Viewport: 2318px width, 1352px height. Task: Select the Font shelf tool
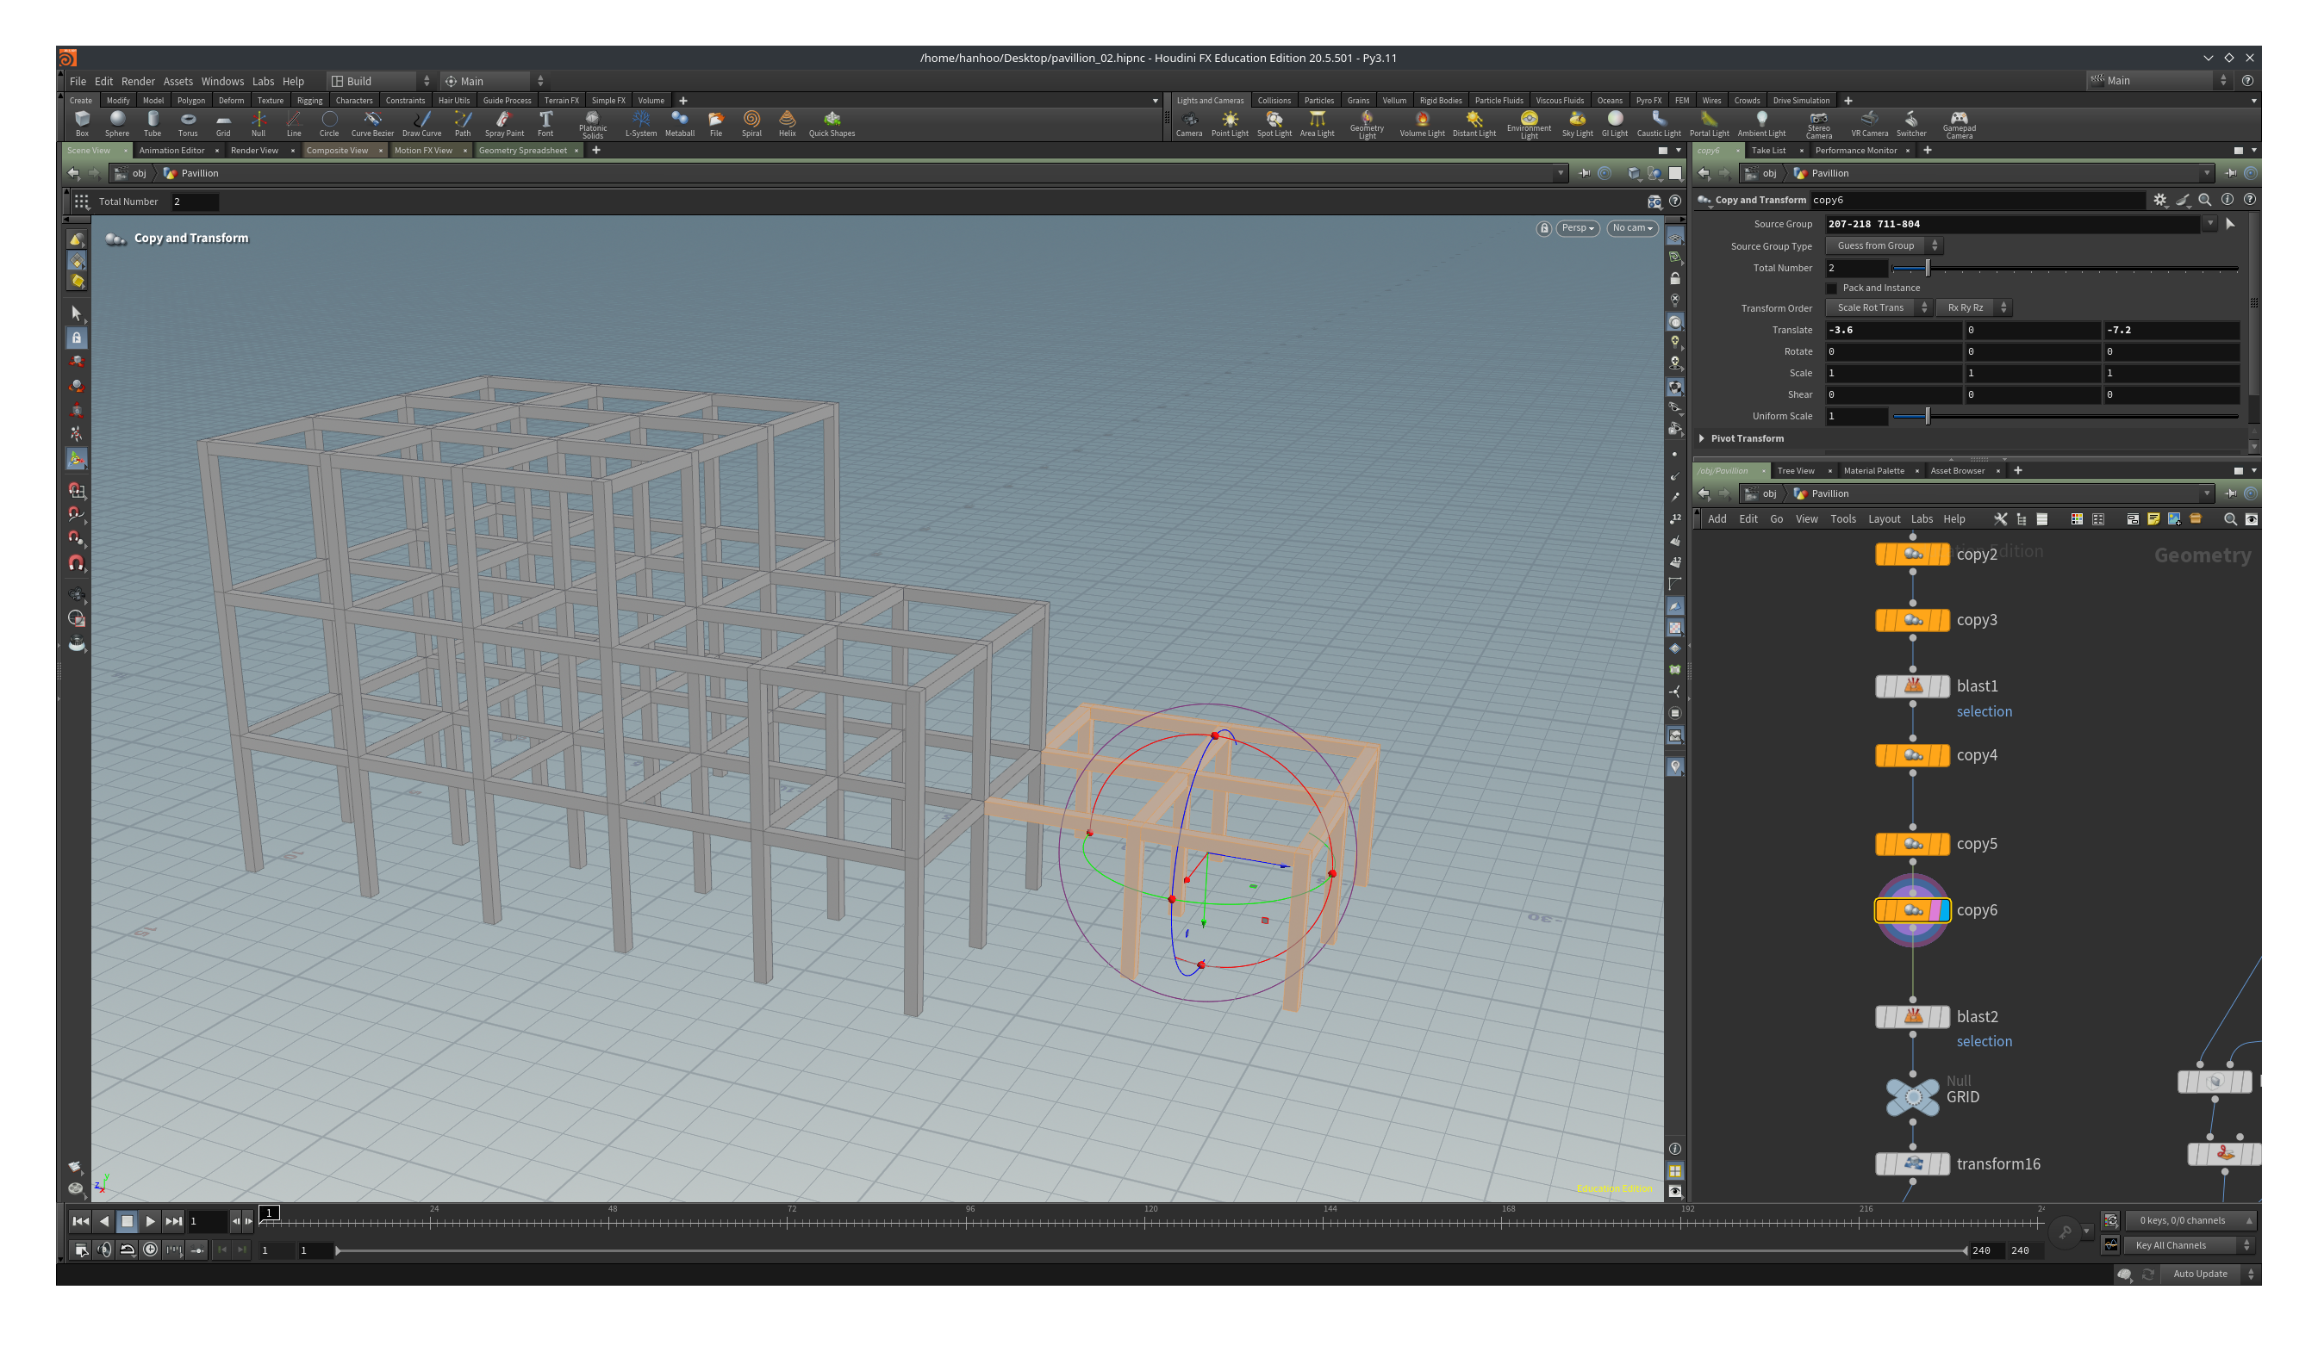pyautogui.click(x=545, y=124)
